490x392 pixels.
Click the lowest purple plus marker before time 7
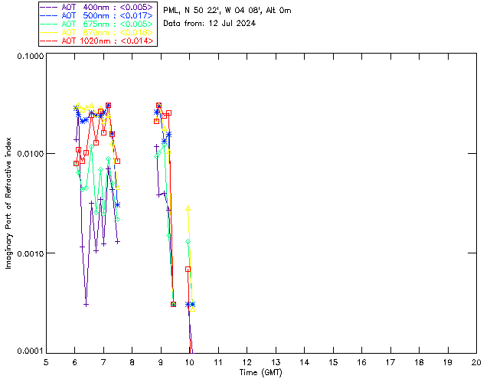(87, 305)
